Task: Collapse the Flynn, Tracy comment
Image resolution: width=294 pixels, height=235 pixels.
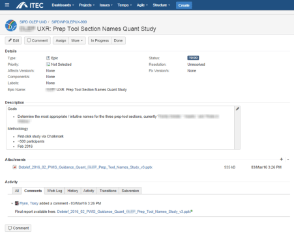Action: tap(12, 203)
